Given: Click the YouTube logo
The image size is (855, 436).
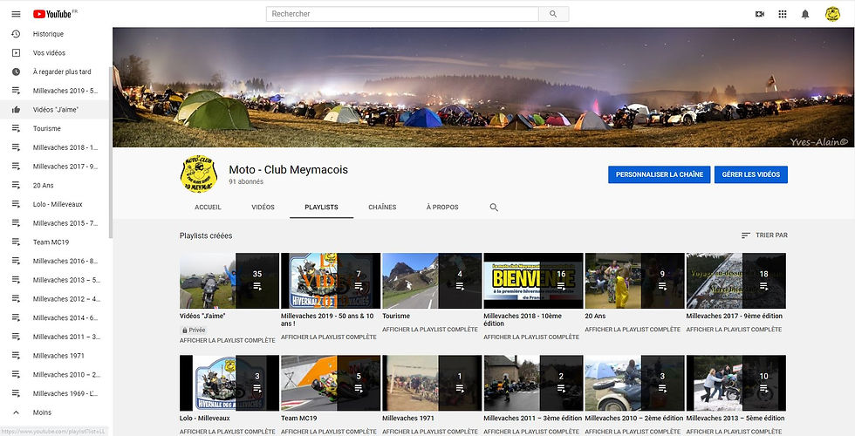Looking at the screenshot, I should click(x=54, y=14).
